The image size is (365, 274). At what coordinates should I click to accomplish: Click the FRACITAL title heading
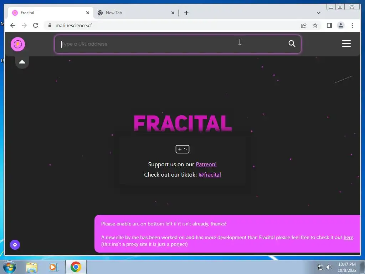click(x=182, y=123)
